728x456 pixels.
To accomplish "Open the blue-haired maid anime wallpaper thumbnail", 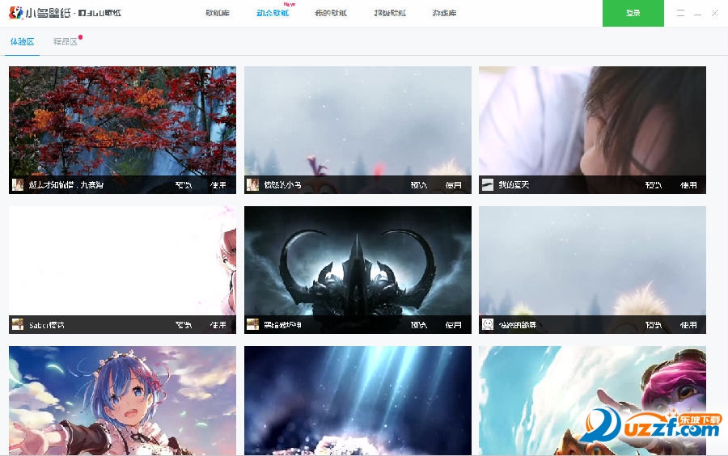I will [x=122, y=400].
